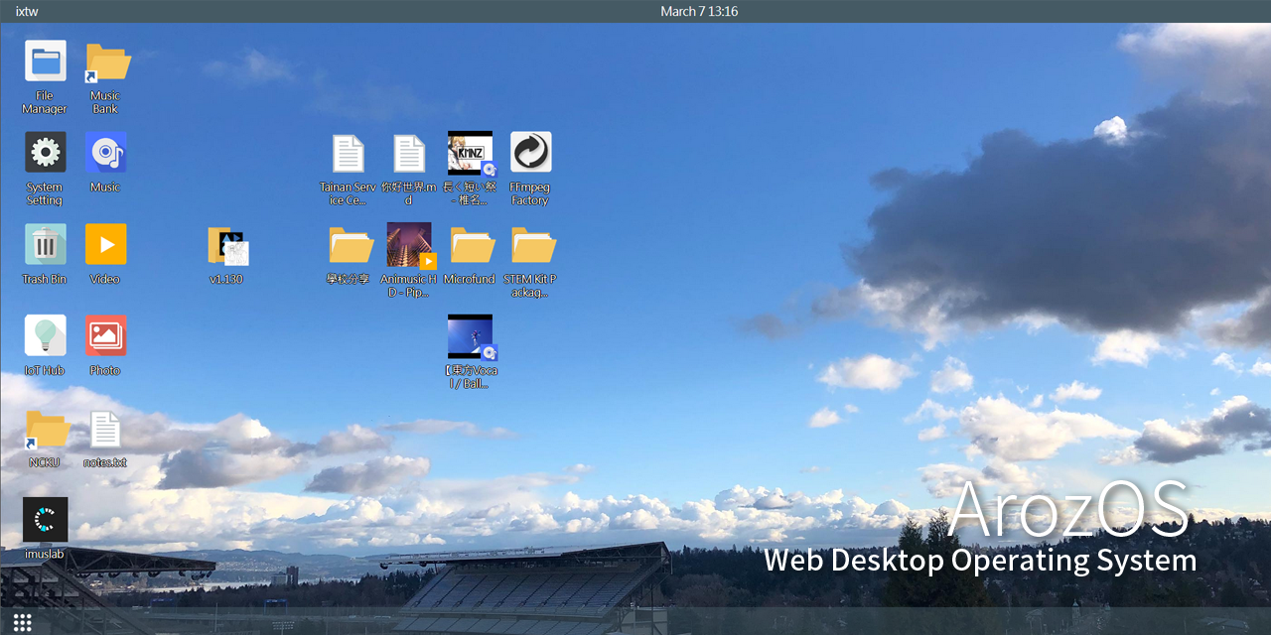Open the Trash Bin

[45, 245]
